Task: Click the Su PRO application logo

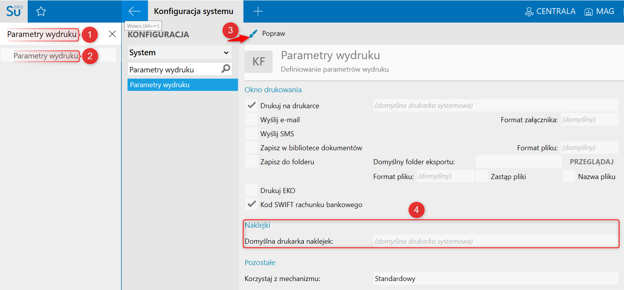Action: 14,11
